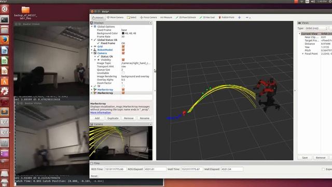
Task: Click the highlighted MarkerArray display icon
Action: (x=95, y=93)
